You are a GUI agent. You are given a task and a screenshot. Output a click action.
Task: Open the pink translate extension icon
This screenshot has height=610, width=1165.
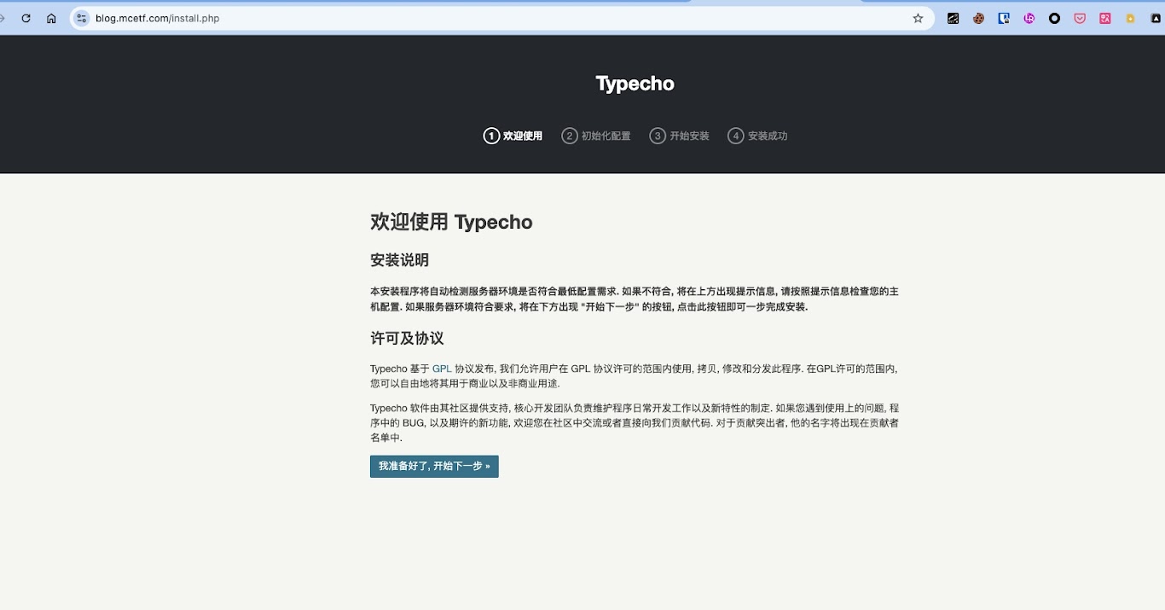point(1105,18)
